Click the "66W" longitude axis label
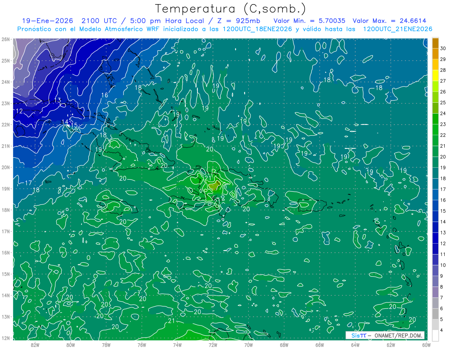Screen dimensions: 453x350 320,345
